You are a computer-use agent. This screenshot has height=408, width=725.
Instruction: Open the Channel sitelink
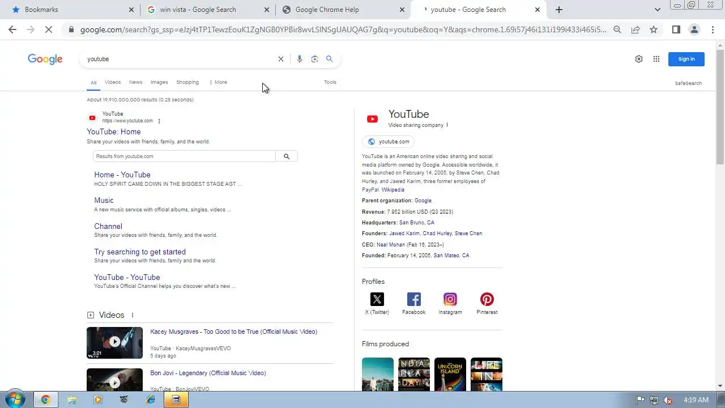(x=108, y=226)
